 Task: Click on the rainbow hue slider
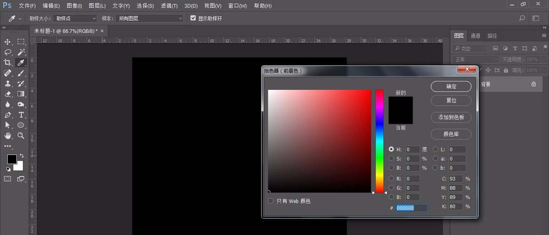coord(379,141)
